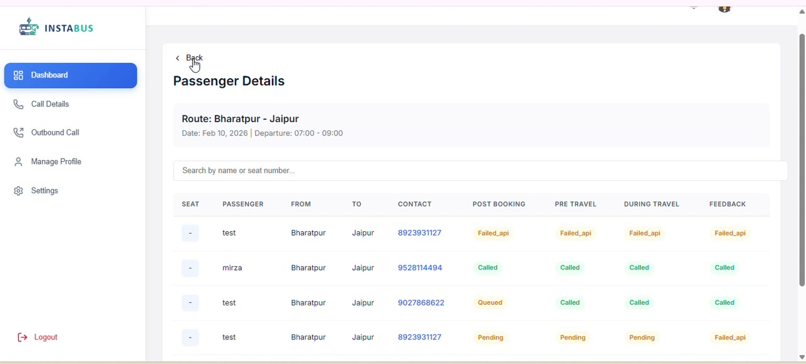The height and width of the screenshot is (364, 806).
Task: Click the DURING TRAVEL column header
Action: click(652, 204)
